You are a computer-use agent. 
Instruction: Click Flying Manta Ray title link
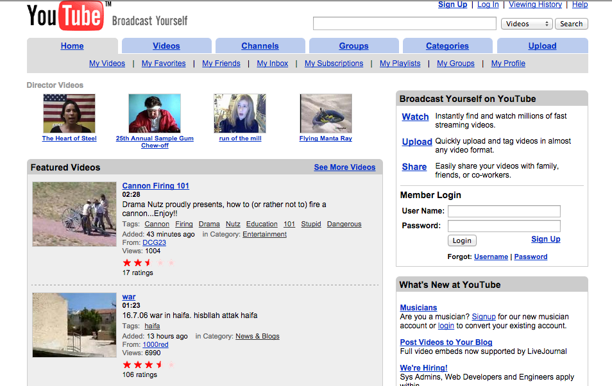[325, 138]
